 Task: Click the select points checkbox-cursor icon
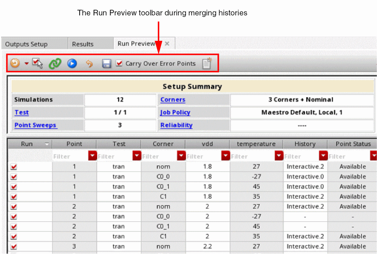[37, 63]
